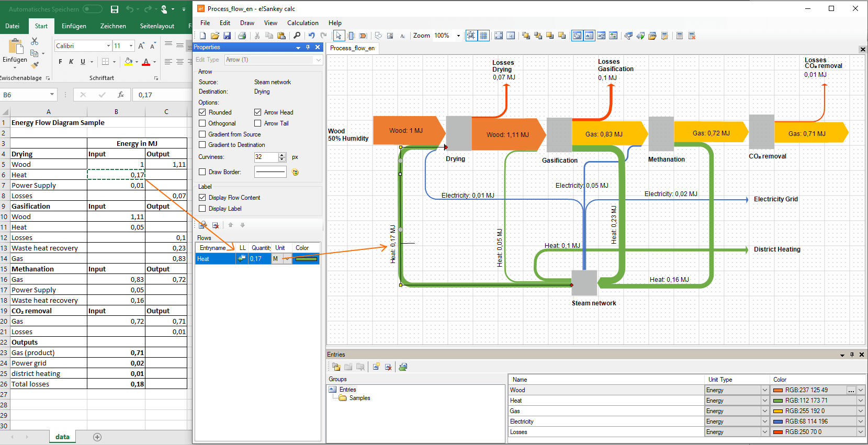The width and height of the screenshot is (868, 445).
Task: Click the magnifier search icon in toolbar
Action: pyautogui.click(x=297, y=36)
